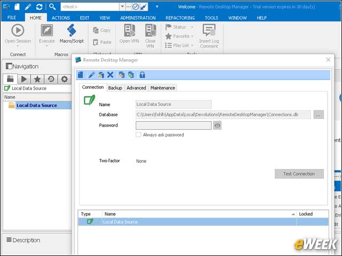Select the favorites star tab in Navigation

click(x=37, y=79)
